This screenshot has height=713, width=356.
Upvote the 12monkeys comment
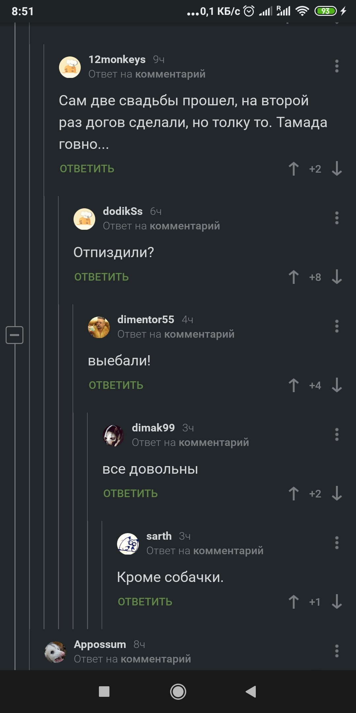293,169
